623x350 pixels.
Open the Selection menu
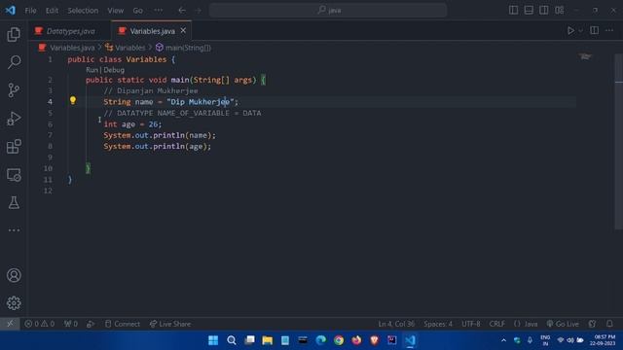(x=83, y=11)
